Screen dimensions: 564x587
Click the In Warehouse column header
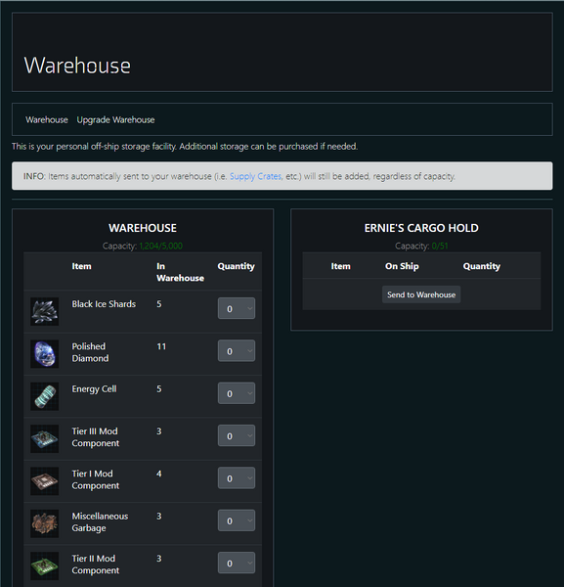coord(180,272)
